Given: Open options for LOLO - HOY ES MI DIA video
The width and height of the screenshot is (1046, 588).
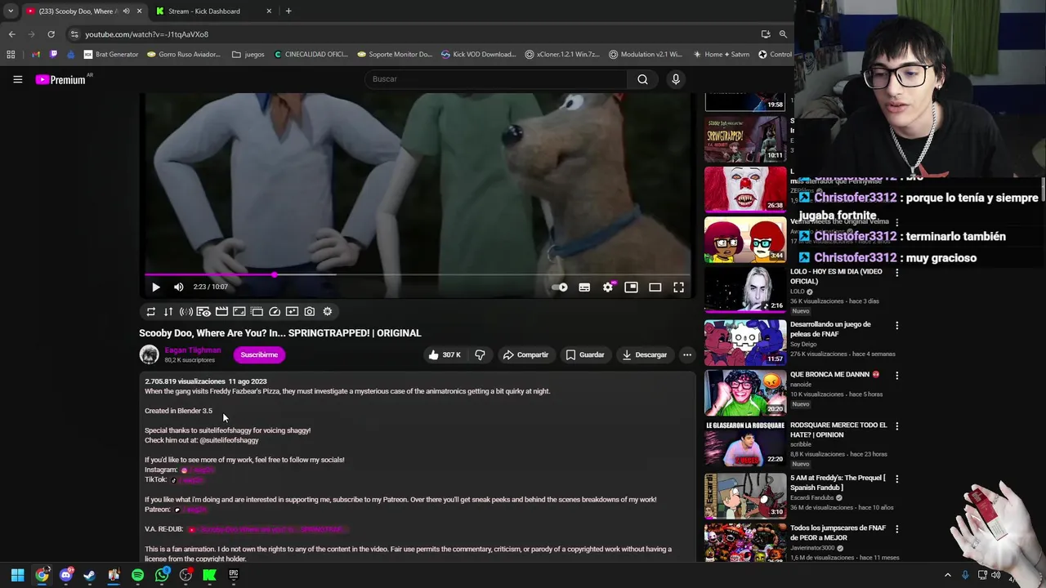Looking at the screenshot, I should [x=896, y=274].
